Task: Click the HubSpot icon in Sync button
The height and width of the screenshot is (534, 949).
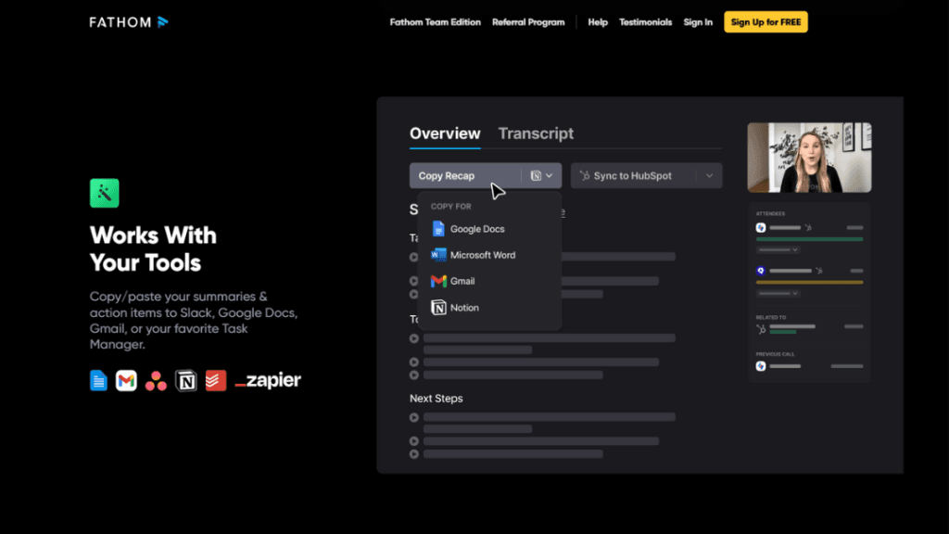Action: (x=585, y=175)
